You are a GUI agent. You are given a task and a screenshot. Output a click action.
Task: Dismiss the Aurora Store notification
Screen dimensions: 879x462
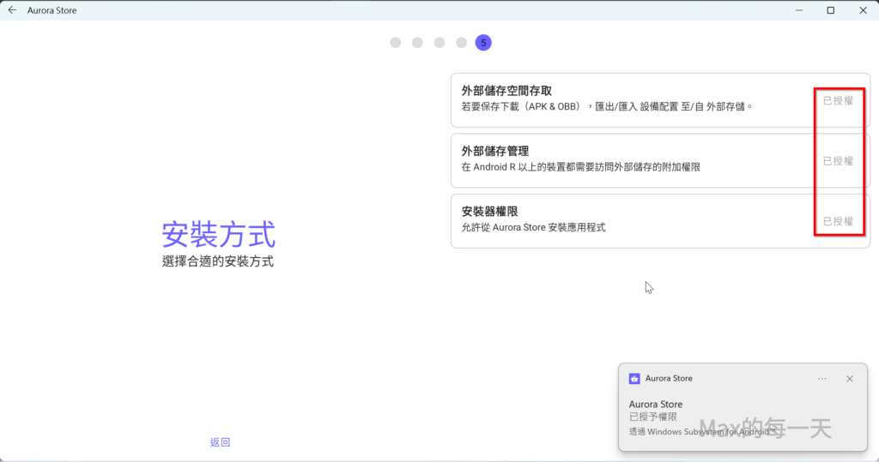(x=850, y=379)
